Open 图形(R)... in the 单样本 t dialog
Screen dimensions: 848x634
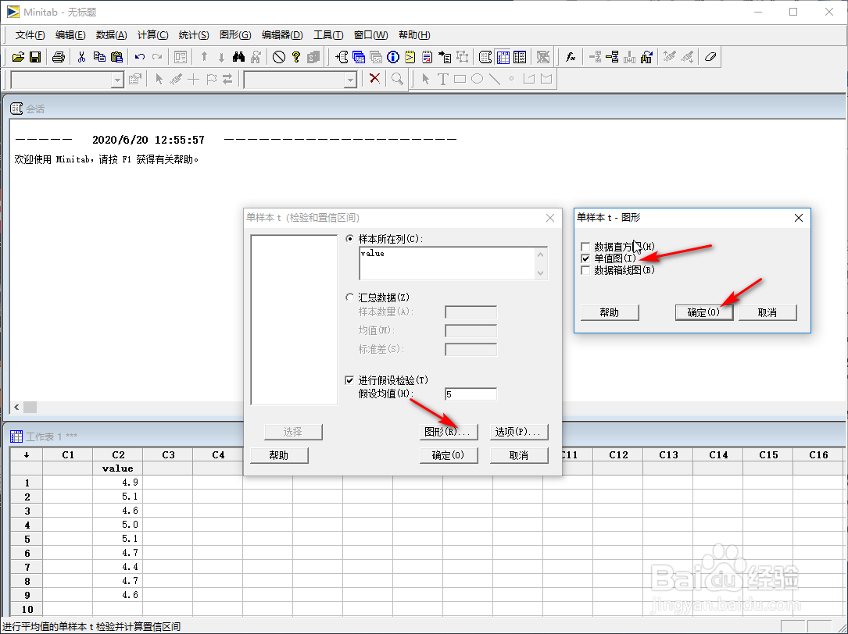pyautogui.click(x=449, y=432)
